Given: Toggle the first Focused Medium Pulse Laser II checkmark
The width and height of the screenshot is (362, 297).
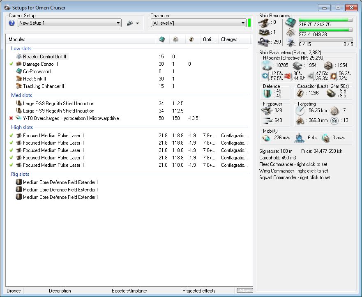Looking at the screenshot, I should (x=11, y=136).
